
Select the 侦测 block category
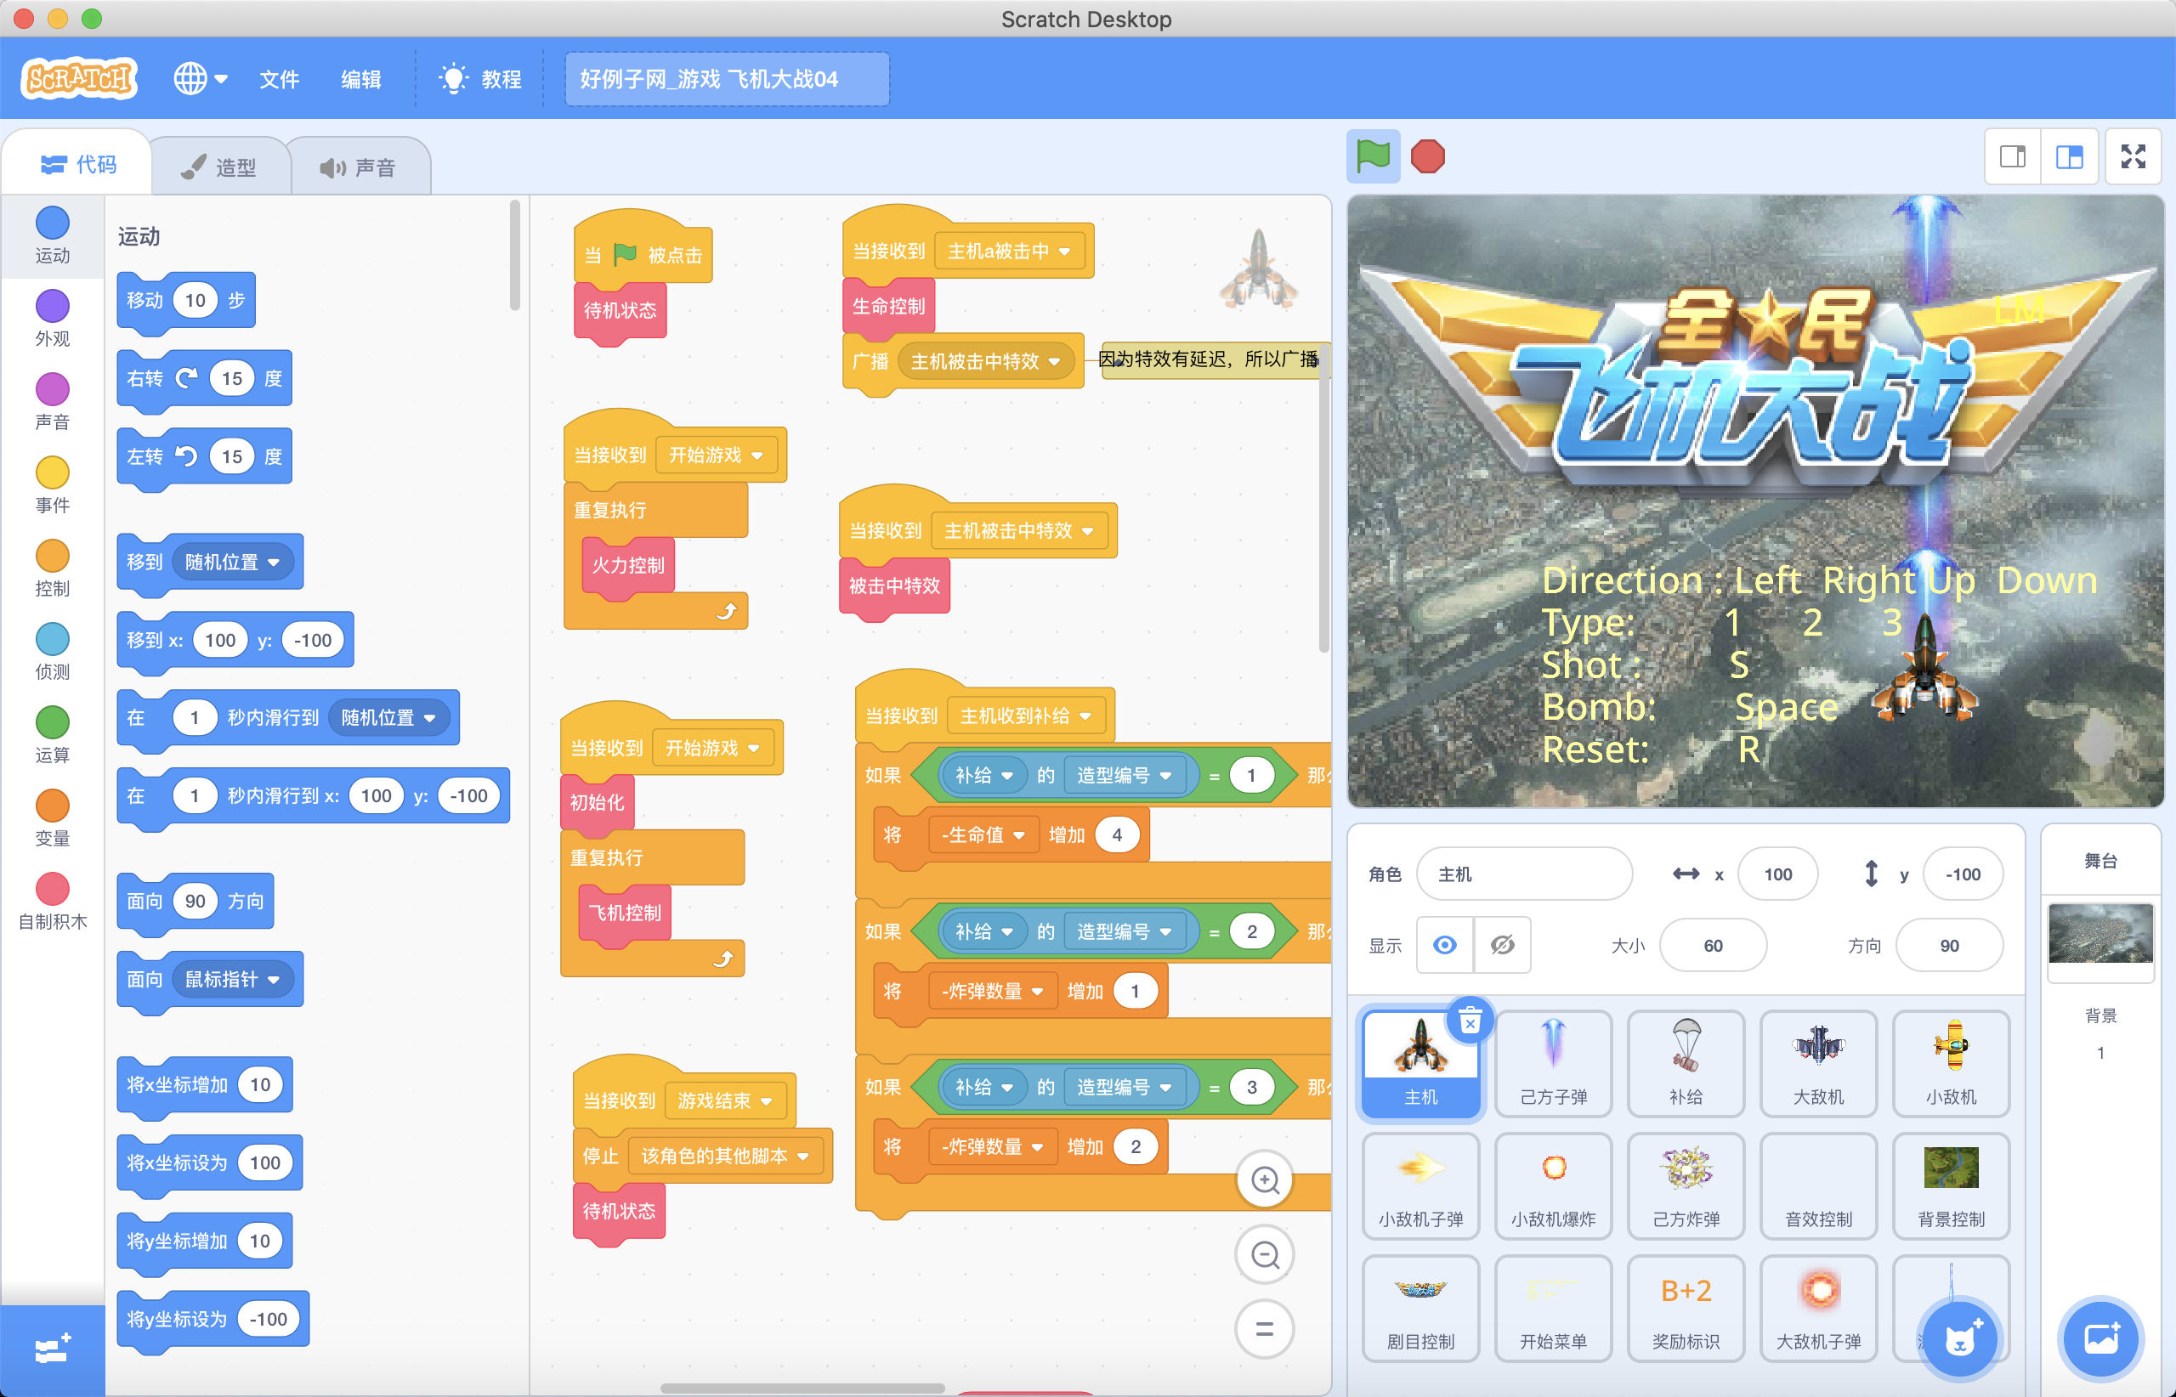(52, 653)
